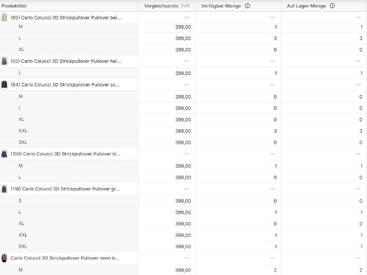
Task: Click thumbnail of product (85) Carlo Colucci pullover
Action: [5, 18]
